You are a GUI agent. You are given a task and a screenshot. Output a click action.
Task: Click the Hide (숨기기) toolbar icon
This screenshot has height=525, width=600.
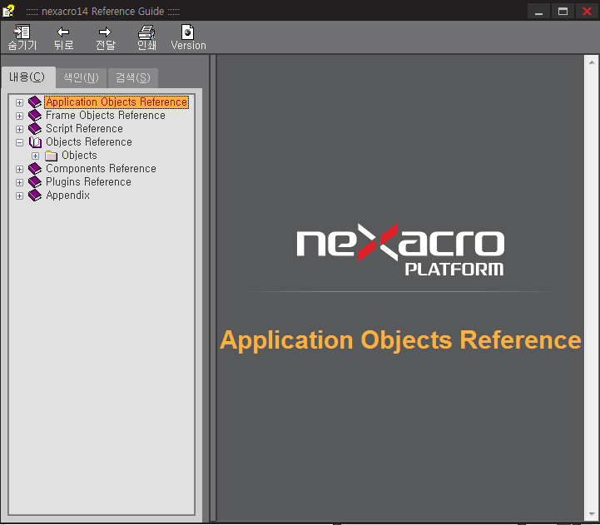tap(22, 32)
